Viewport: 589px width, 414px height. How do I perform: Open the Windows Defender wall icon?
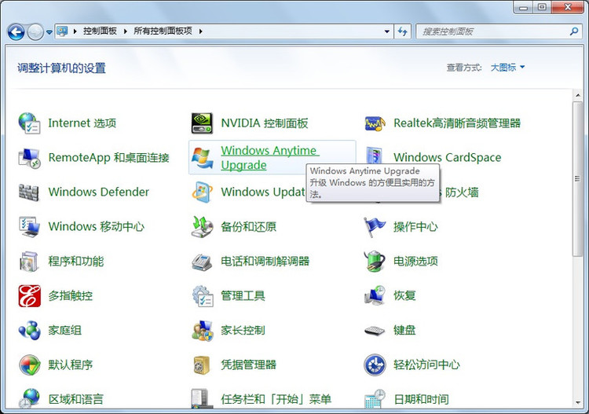coord(29,192)
